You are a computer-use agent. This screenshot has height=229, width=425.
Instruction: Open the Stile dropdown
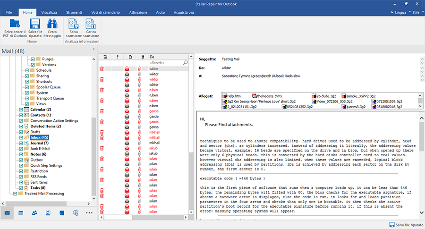point(416,12)
